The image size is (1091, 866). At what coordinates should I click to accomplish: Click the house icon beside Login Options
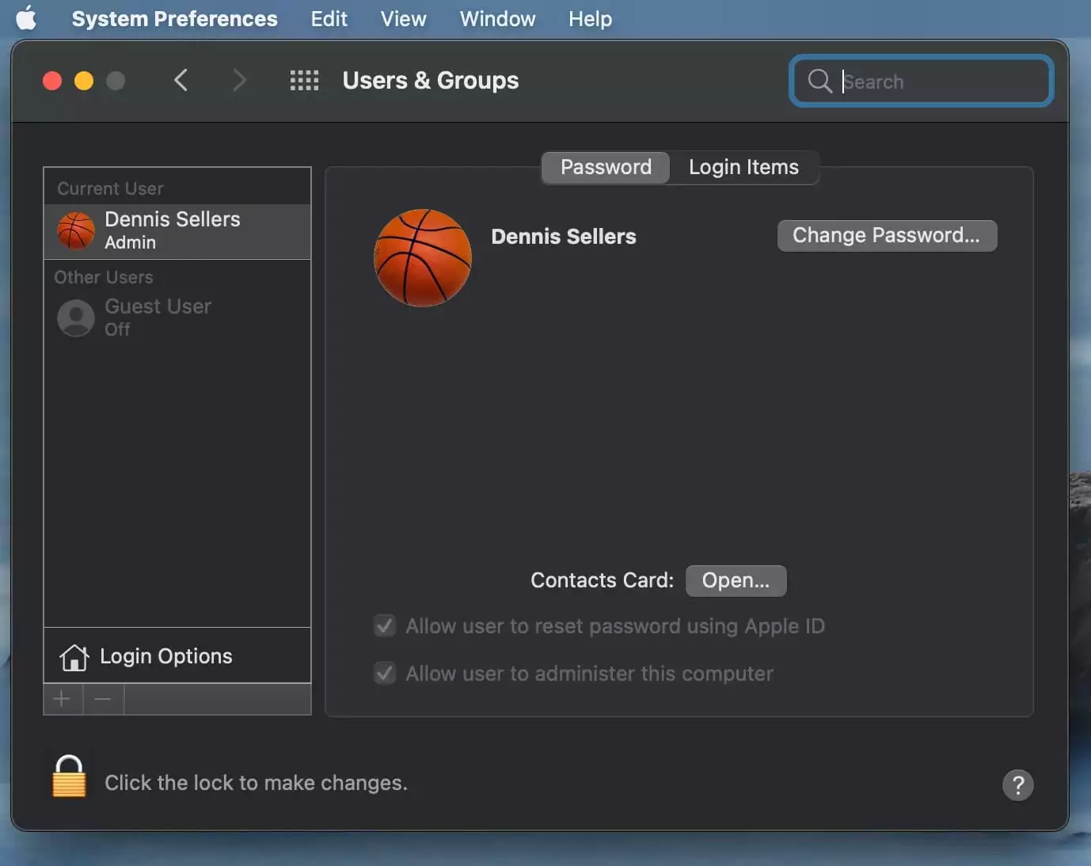point(74,657)
